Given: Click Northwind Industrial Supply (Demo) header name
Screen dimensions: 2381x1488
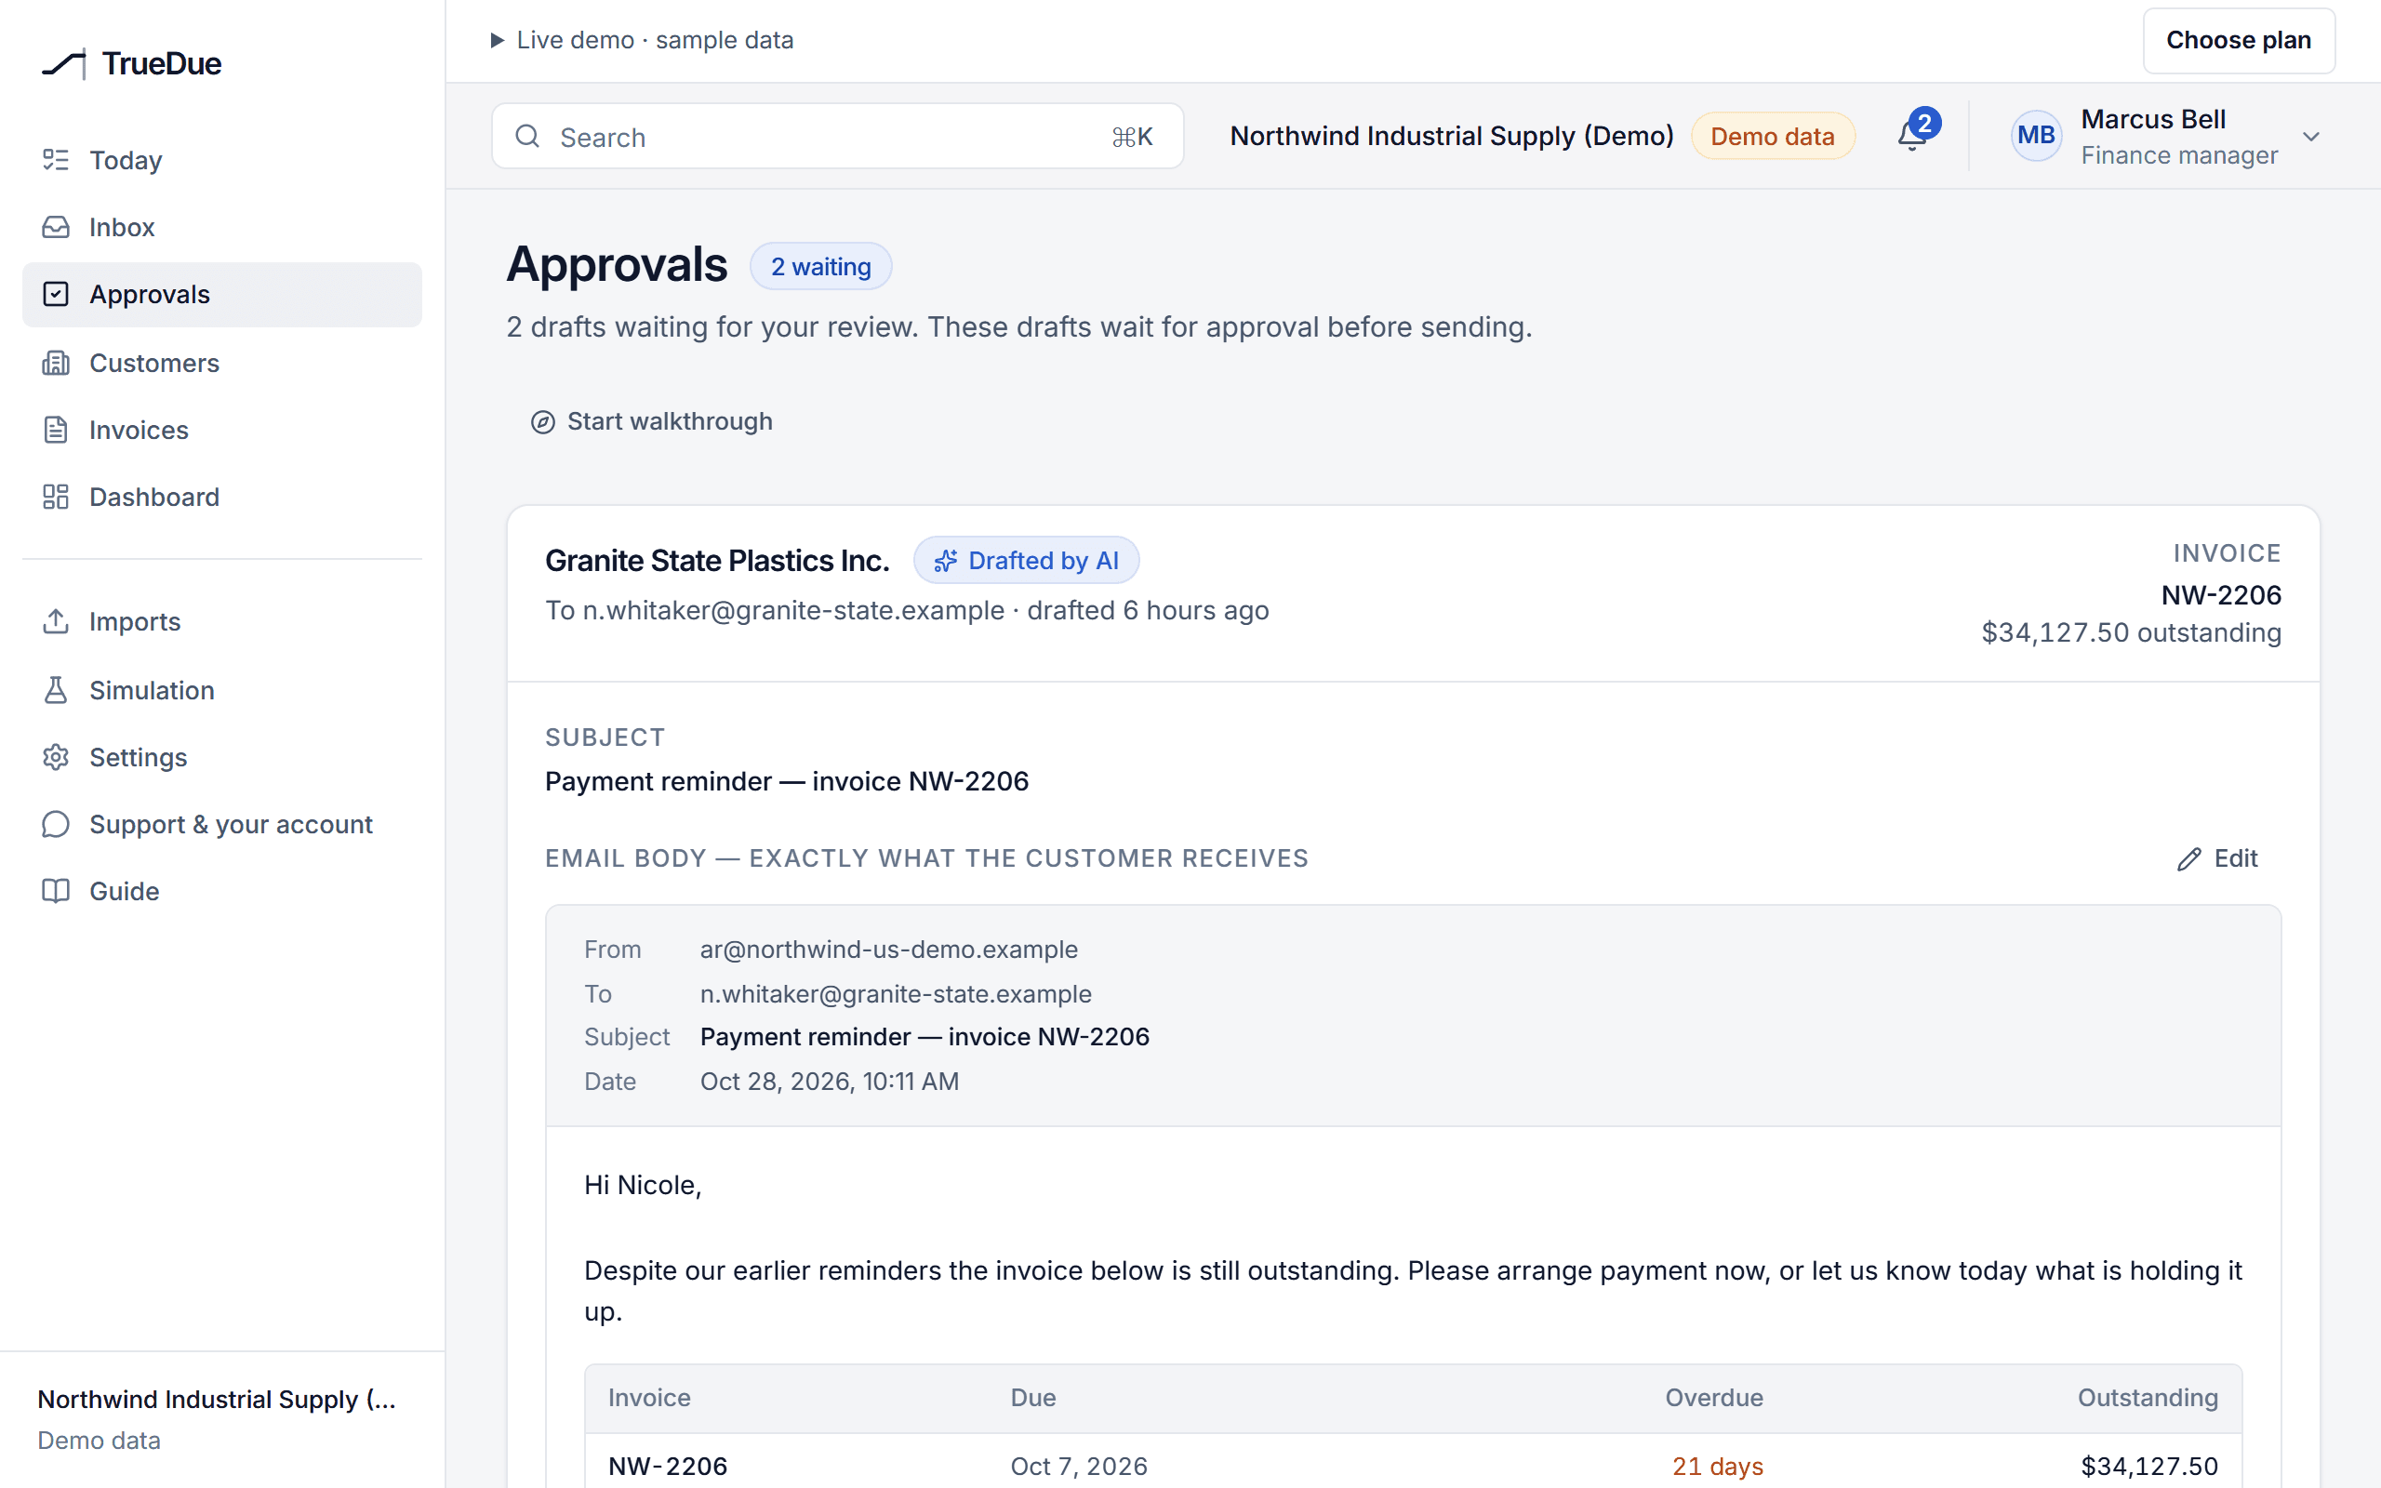Looking at the screenshot, I should coord(1451,136).
